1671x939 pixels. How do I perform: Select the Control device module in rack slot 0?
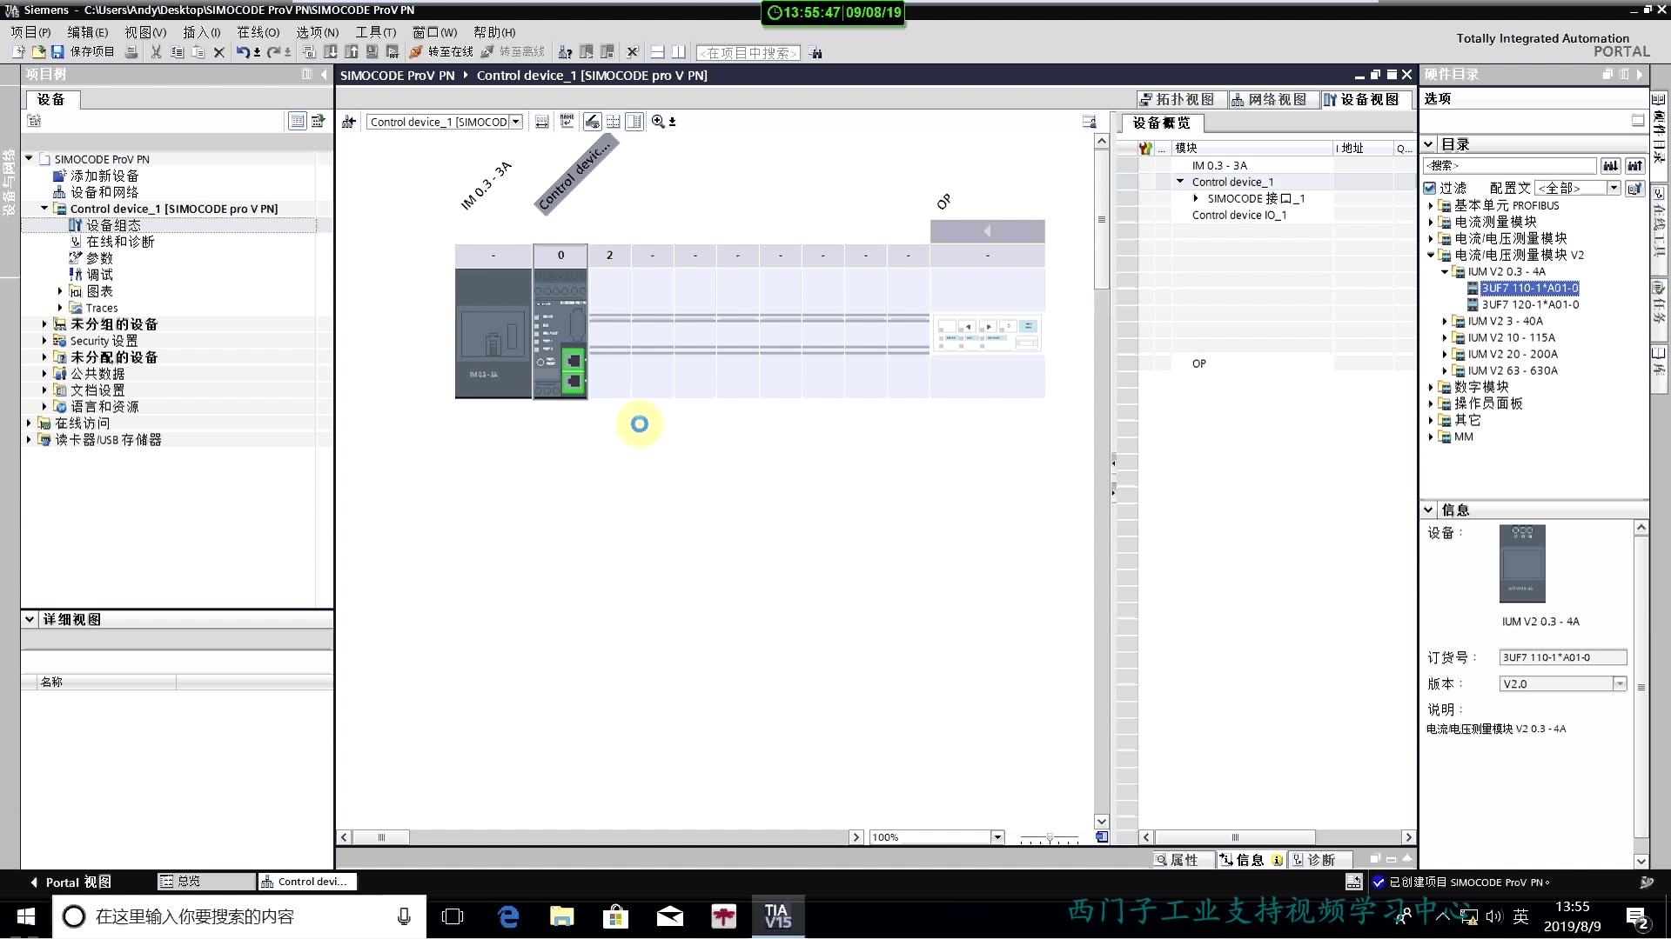560,333
